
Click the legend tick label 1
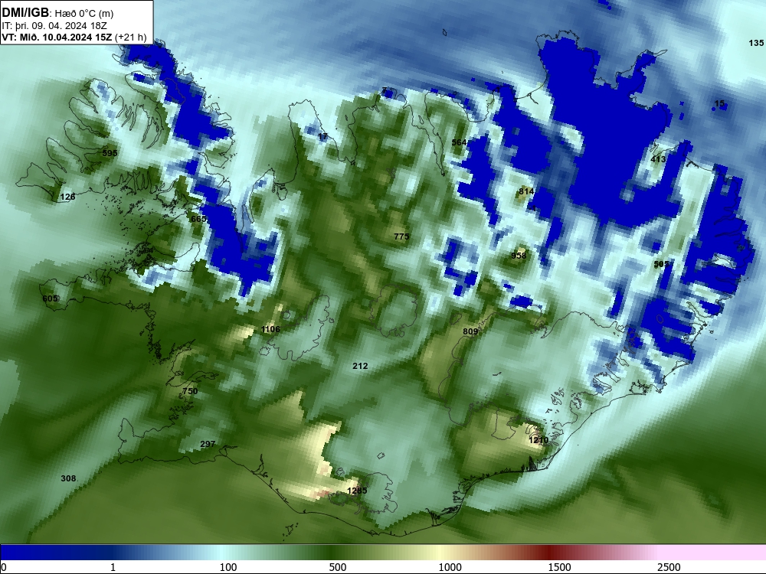pos(113,567)
